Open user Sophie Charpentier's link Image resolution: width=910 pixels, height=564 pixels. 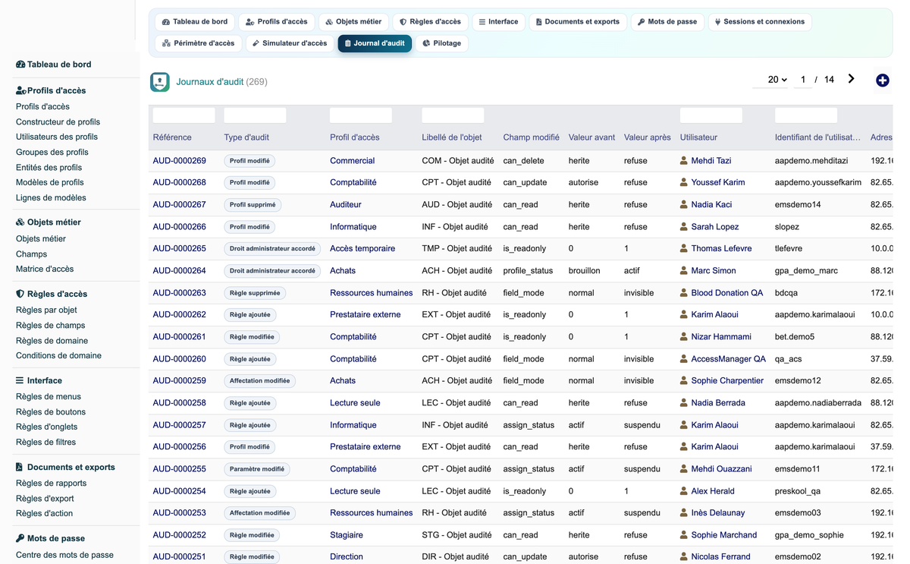[x=727, y=381]
